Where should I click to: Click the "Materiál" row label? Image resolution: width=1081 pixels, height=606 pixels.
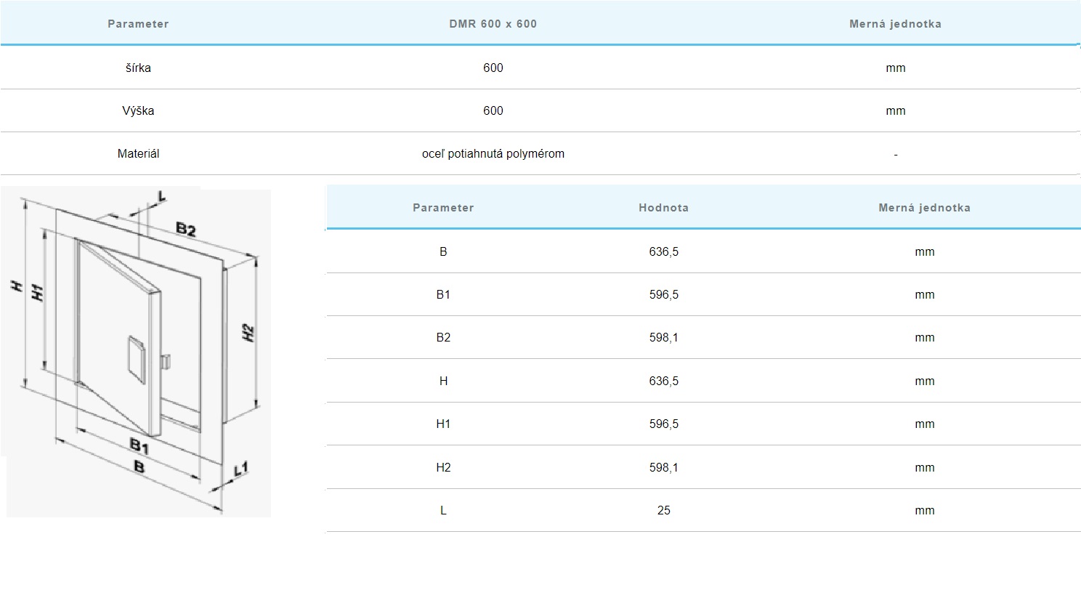pos(138,154)
